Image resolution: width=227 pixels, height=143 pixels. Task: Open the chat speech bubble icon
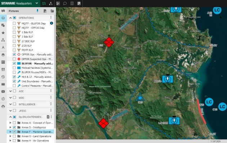point(65,4)
